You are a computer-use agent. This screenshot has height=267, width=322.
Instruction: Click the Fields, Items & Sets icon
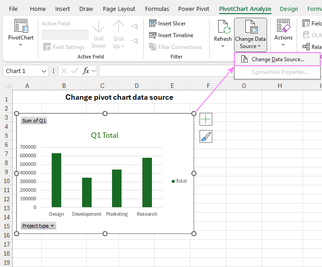pyautogui.click(x=306, y=24)
